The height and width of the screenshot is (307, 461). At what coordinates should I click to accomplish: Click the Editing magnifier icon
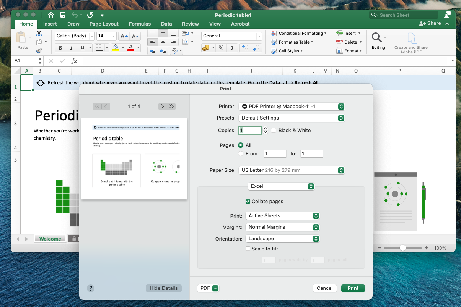pos(377,37)
